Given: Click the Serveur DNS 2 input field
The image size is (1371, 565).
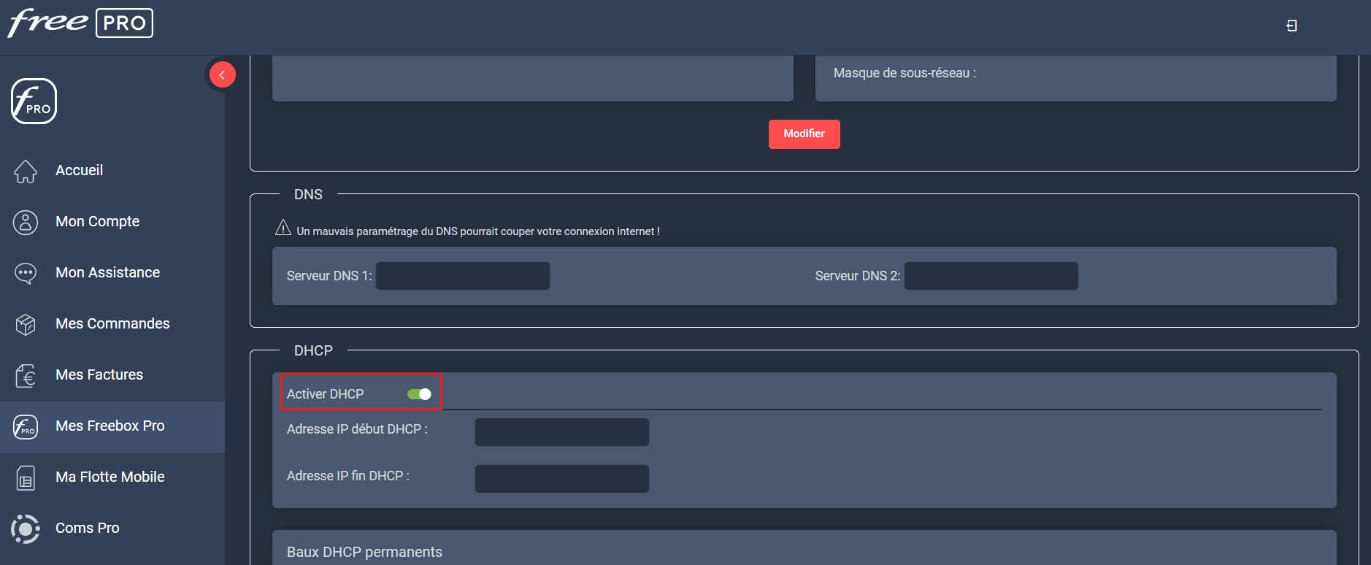Looking at the screenshot, I should pos(991,276).
